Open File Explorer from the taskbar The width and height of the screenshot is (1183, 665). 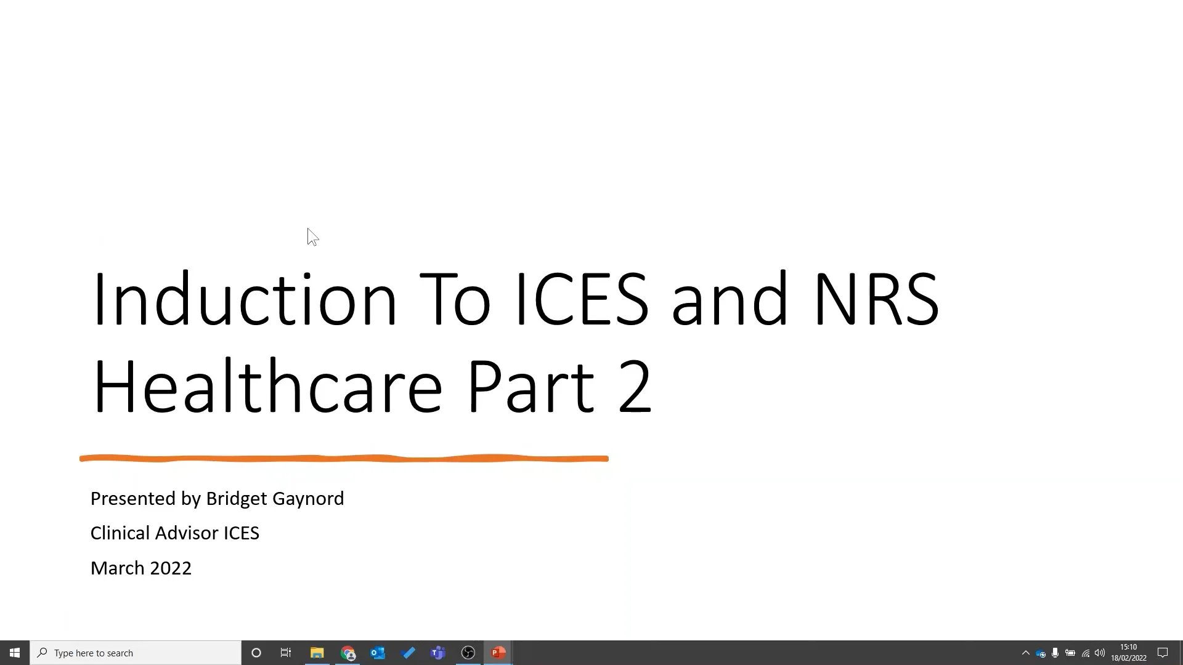click(x=317, y=653)
